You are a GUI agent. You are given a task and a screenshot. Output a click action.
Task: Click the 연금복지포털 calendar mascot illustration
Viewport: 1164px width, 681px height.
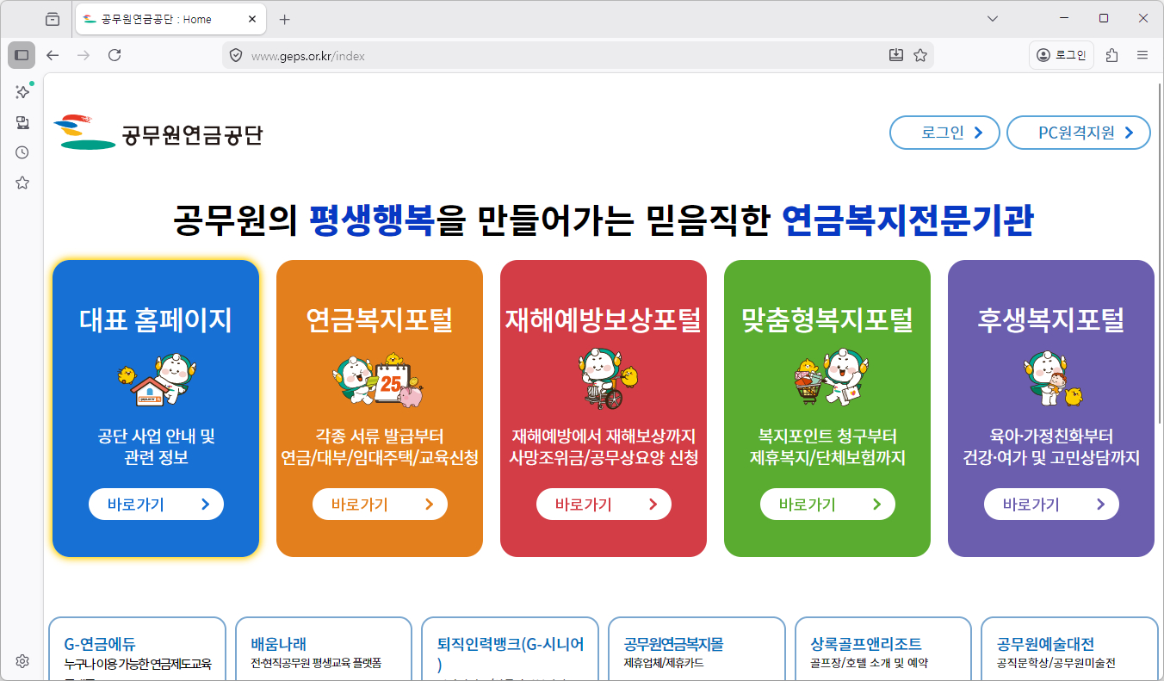coord(379,380)
